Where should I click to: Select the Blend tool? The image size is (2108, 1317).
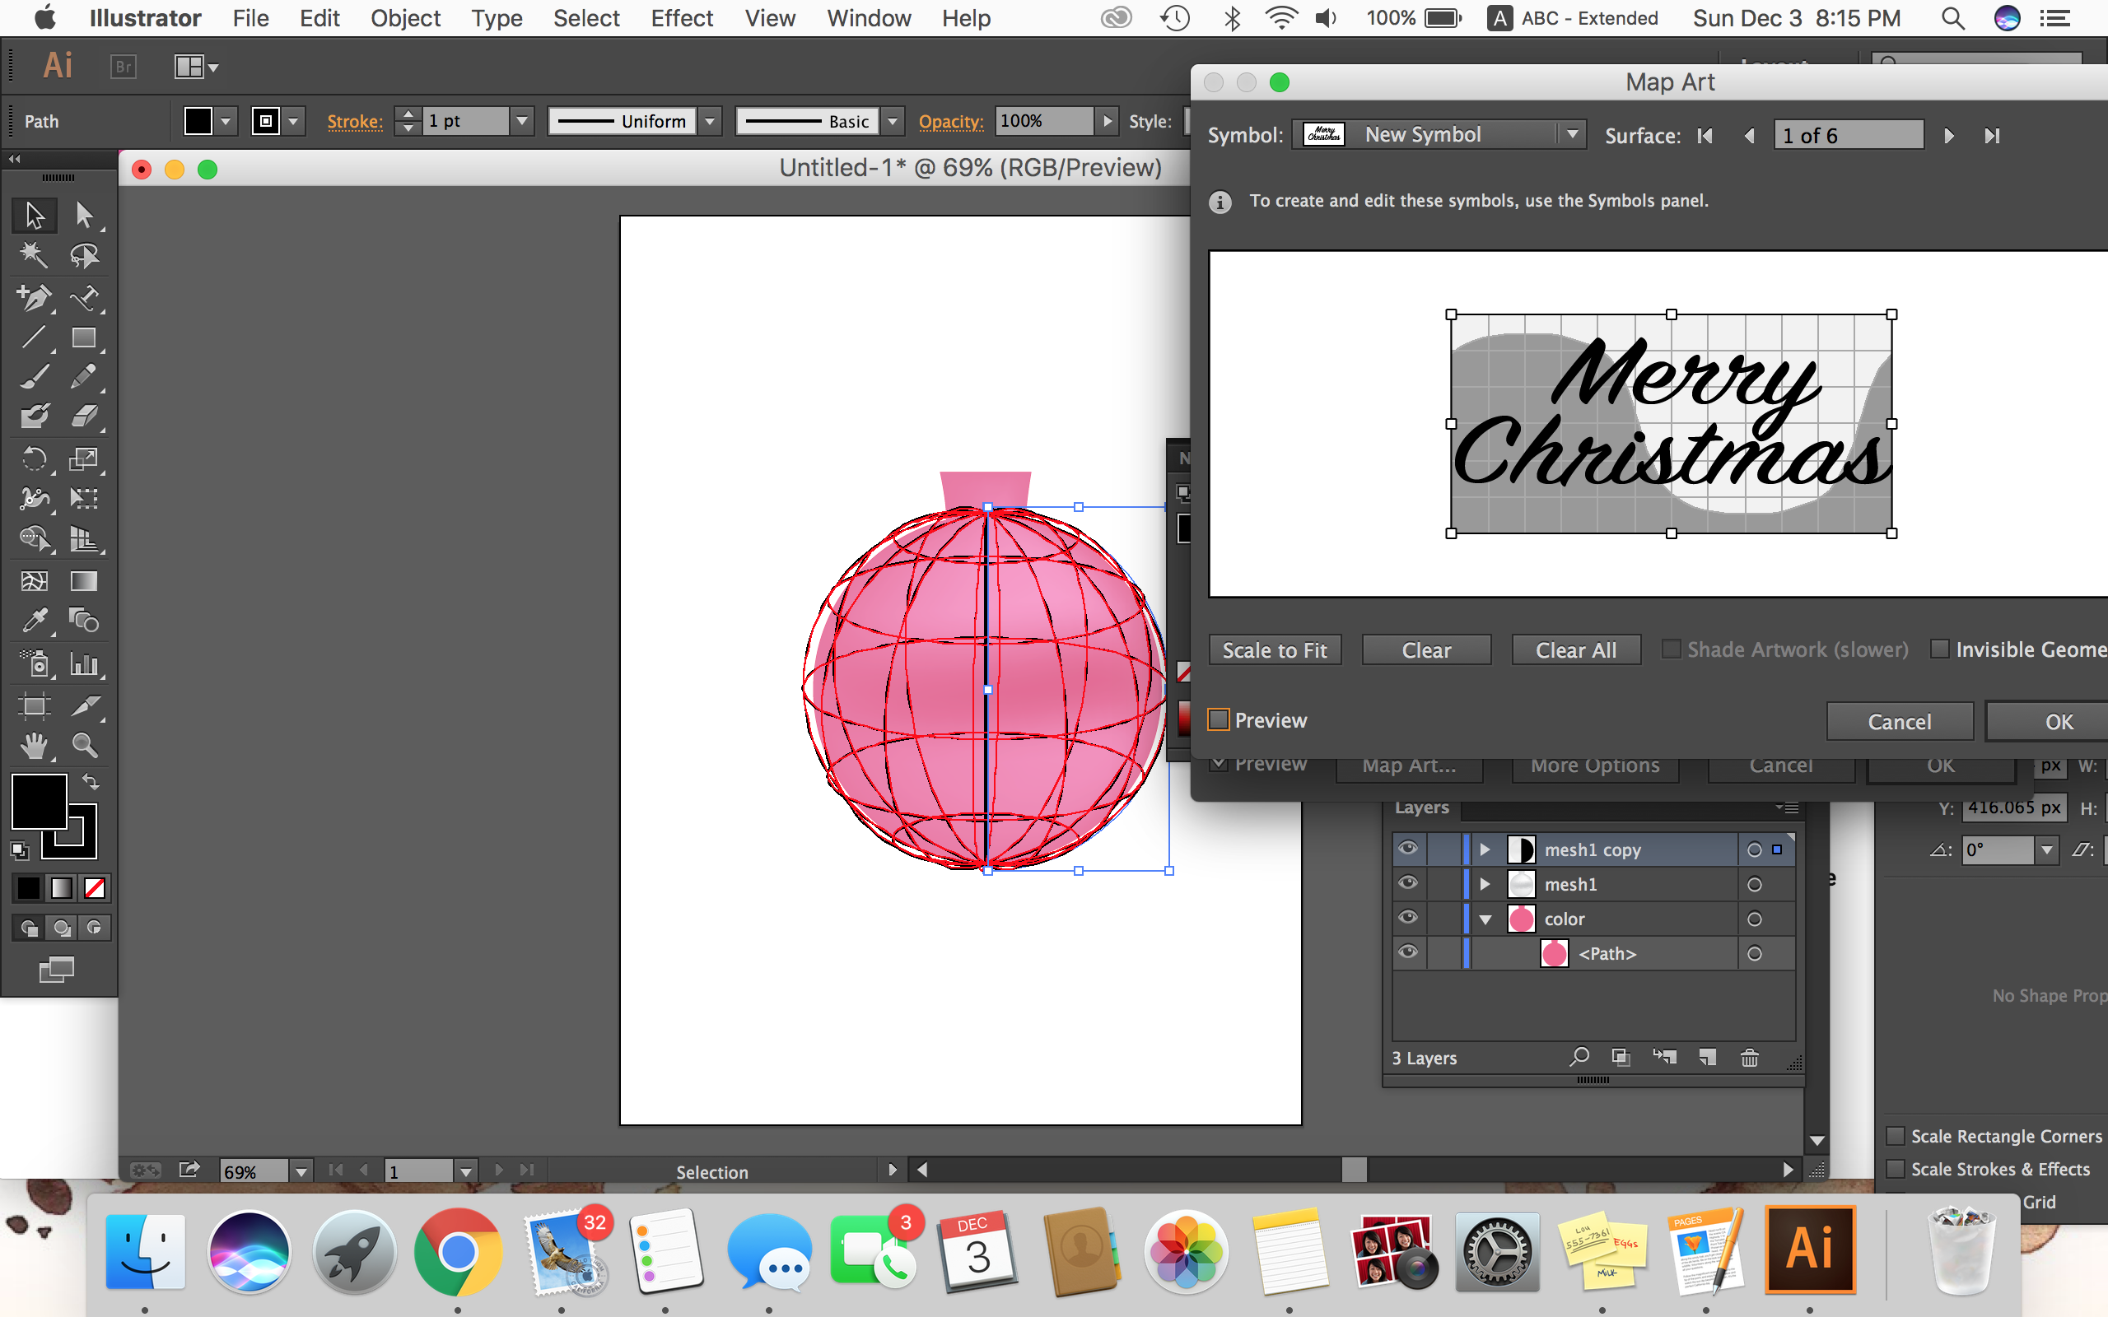click(x=84, y=620)
